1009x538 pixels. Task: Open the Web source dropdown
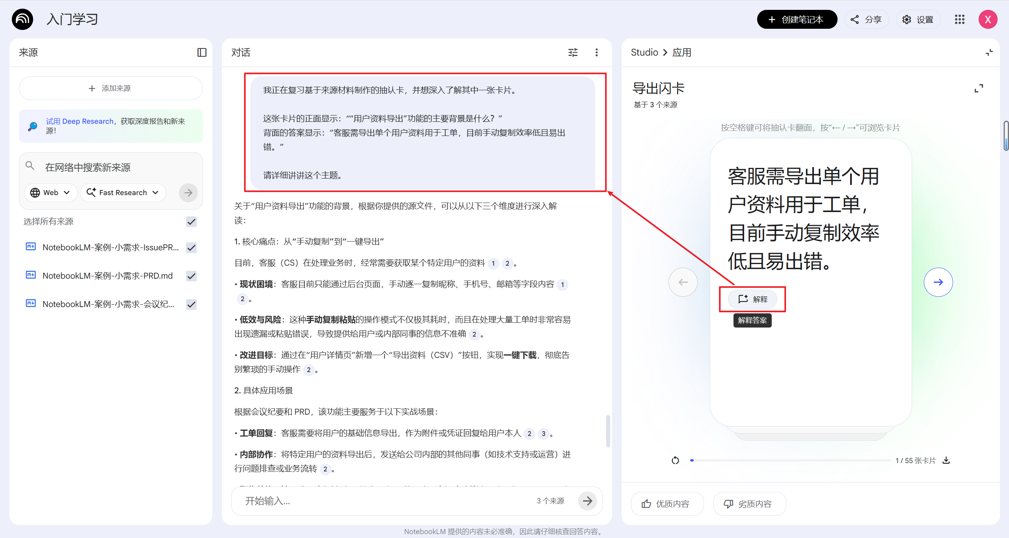click(x=50, y=192)
